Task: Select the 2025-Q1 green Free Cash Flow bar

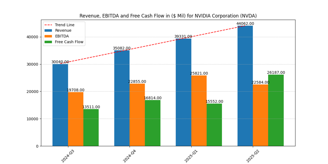Action: pos(214,125)
